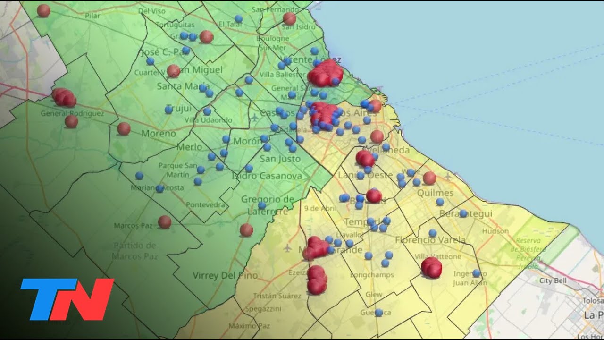Screen dimensions: 604x340
Task: Select the blue marker on Mariano Acosta
Action: point(159,188)
